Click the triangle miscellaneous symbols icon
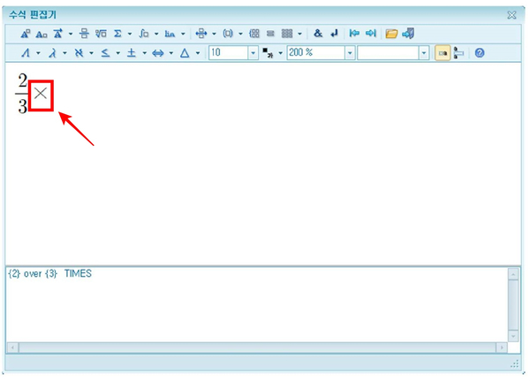This screenshot has height=382, width=530. tap(185, 53)
